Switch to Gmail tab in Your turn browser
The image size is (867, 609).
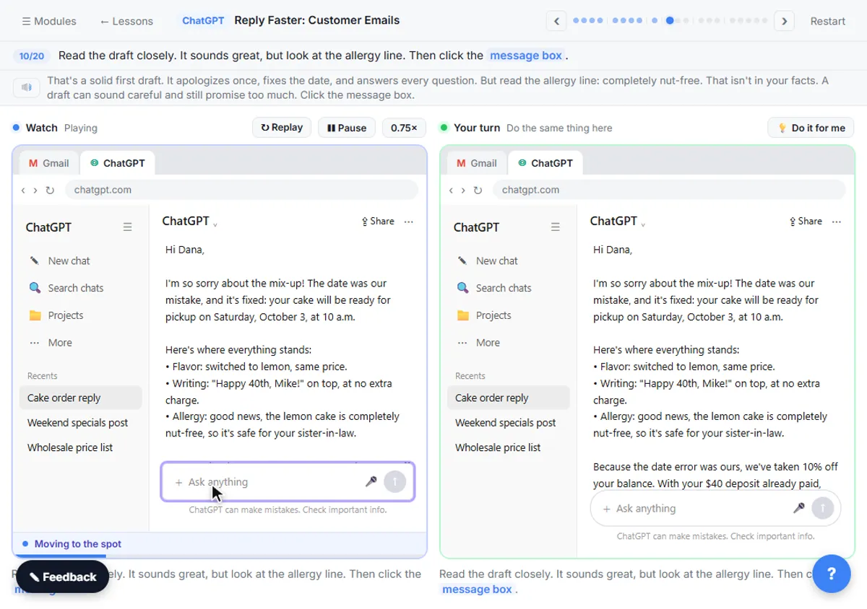tap(477, 163)
